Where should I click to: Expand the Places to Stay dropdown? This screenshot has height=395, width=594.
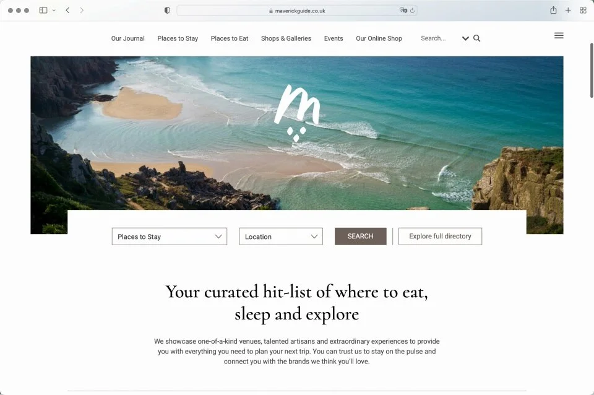click(x=170, y=237)
